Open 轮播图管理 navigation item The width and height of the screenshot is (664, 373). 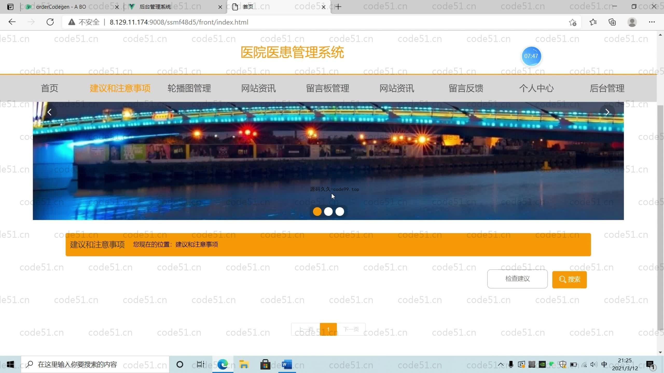189,88
